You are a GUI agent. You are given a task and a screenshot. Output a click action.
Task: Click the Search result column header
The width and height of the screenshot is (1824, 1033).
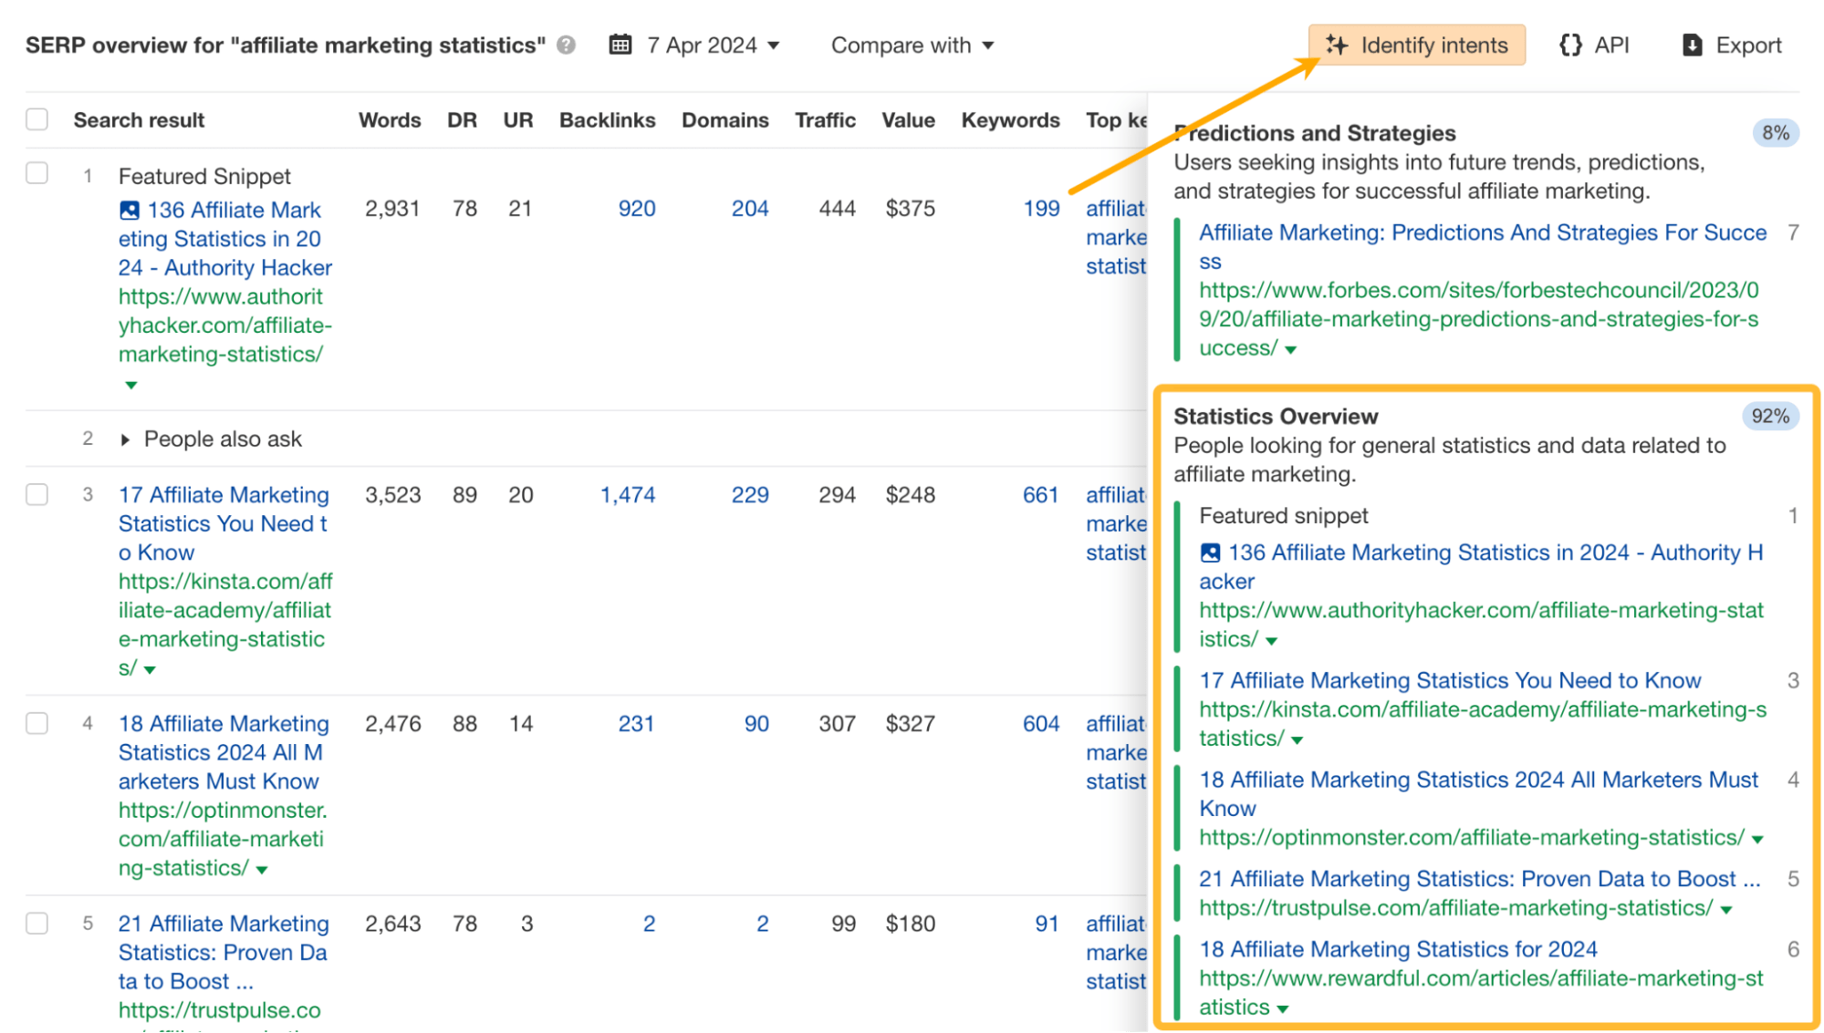pos(139,120)
